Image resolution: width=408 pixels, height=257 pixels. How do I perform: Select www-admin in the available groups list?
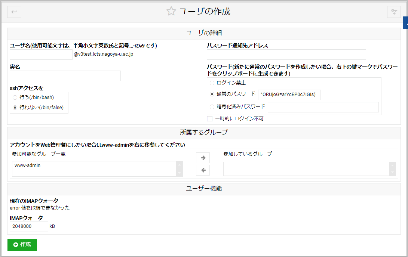pos(28,165)
